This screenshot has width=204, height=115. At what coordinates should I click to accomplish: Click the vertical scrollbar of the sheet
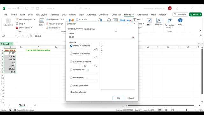pyautogui.click(x=202, y=71)
